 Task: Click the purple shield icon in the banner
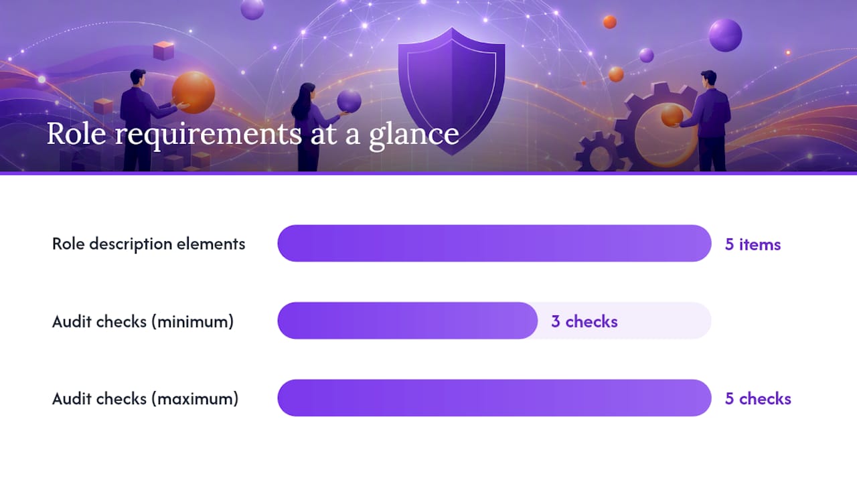tap(451, 90)
